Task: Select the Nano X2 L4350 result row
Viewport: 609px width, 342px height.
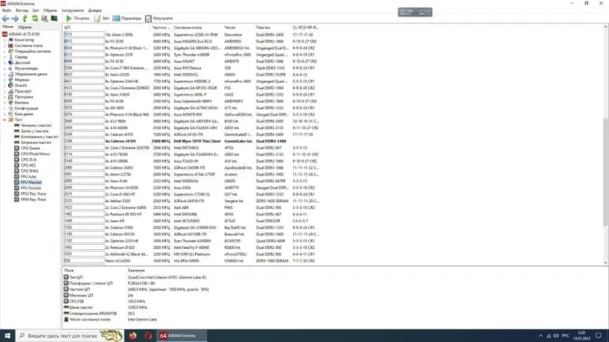Action: [x=191, y=261]
